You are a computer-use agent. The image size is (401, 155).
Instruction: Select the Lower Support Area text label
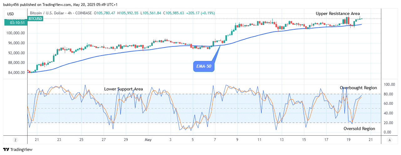tap(123, 89)
